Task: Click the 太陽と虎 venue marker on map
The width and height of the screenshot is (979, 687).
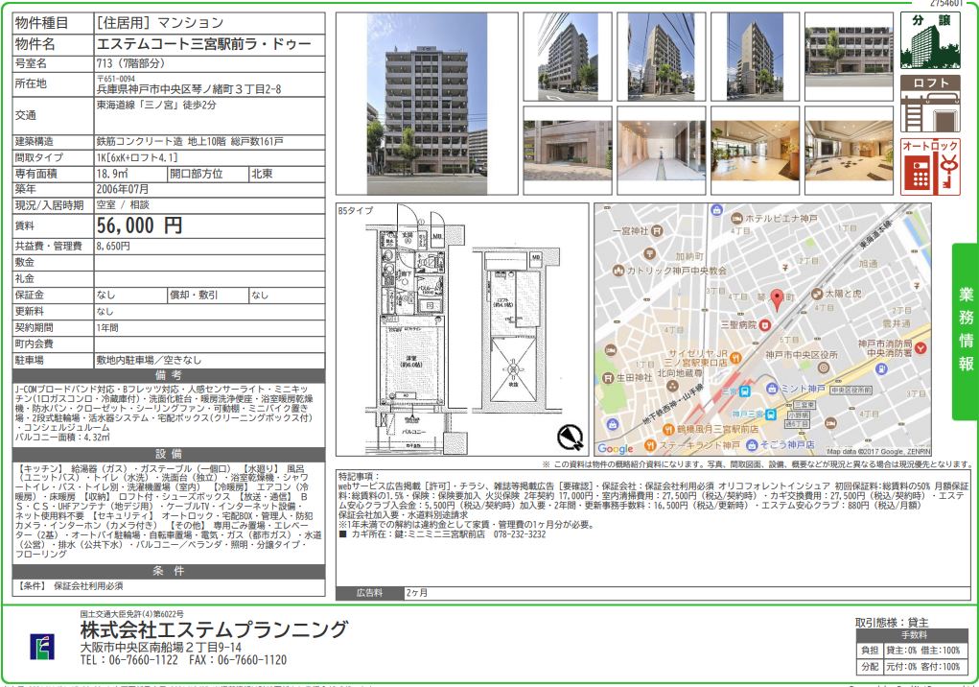Action: click(x=817, y=293)
